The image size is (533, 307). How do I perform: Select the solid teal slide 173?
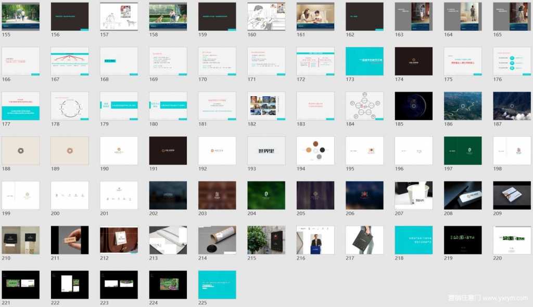pyautogui.click(x=364, y=61)
